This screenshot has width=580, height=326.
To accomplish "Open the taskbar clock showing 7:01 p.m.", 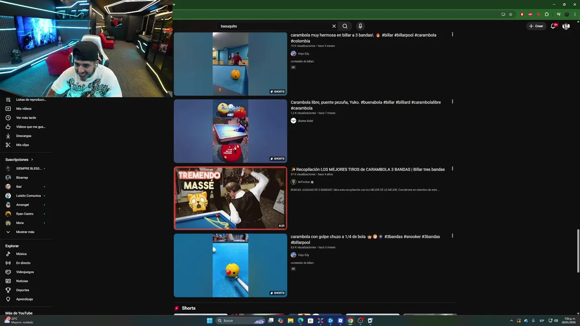I will pos(569,321).
